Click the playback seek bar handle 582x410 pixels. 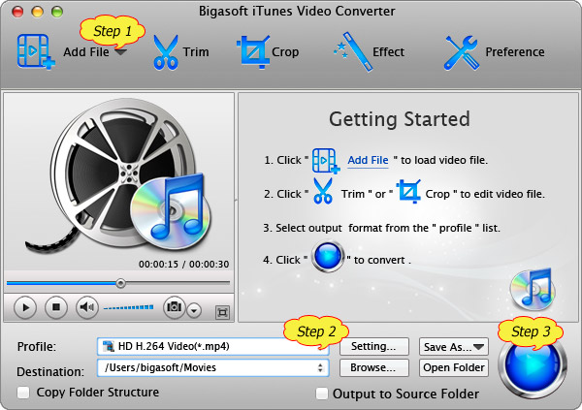click(120, 283)
